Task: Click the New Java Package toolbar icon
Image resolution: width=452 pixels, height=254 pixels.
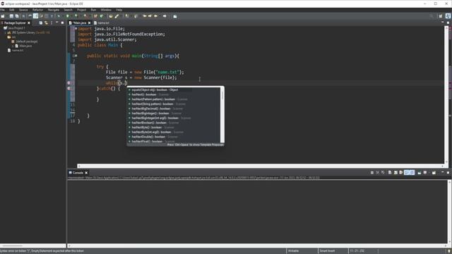Action: 95,16
